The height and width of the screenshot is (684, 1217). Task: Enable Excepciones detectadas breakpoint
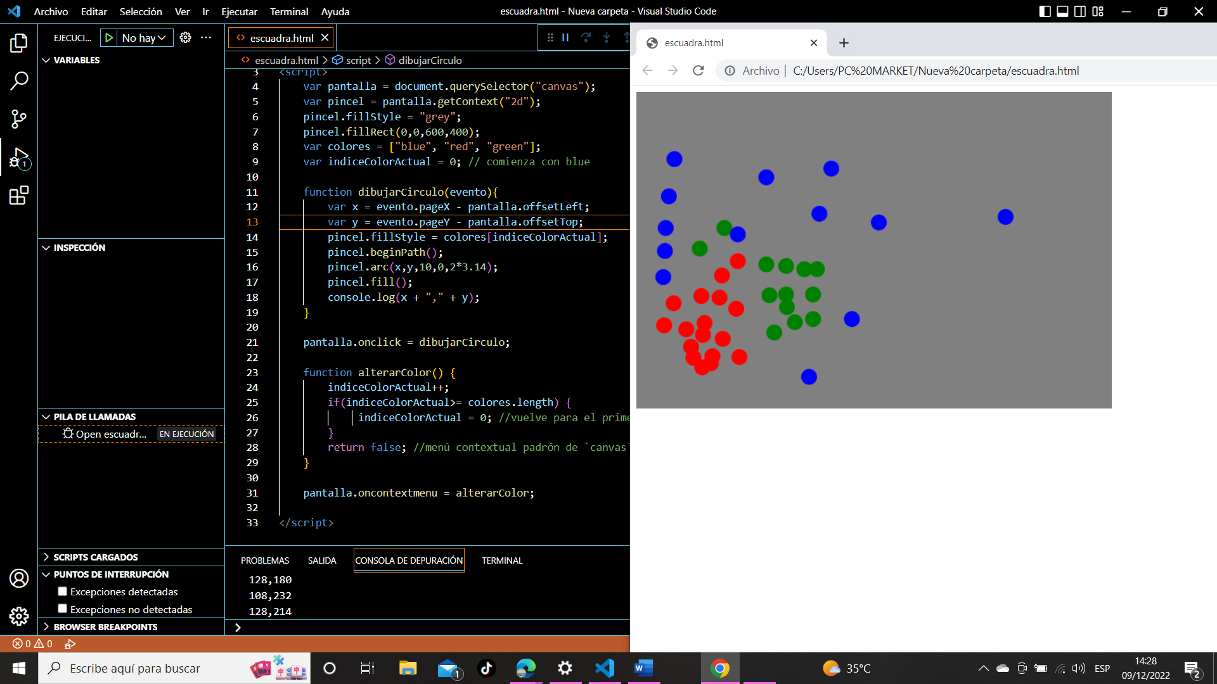click(x=62, y=592)
